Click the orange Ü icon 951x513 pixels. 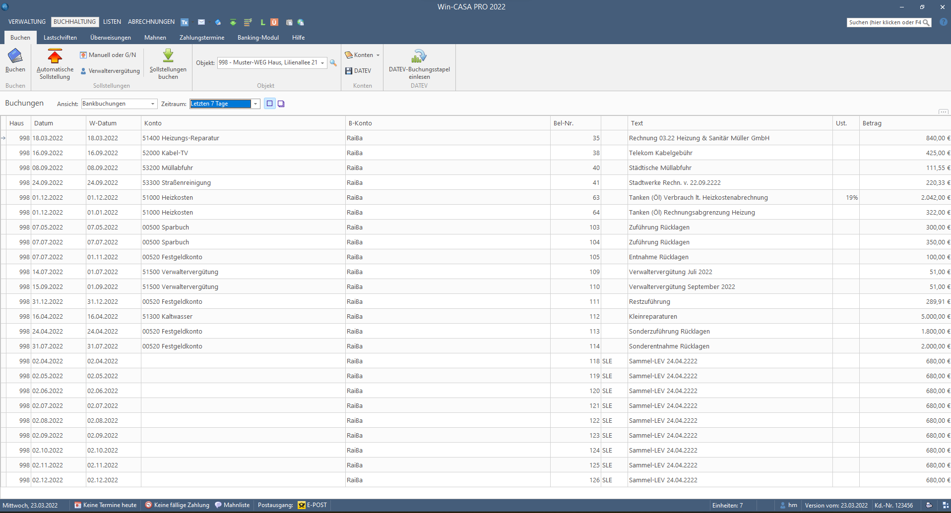(274, 22)
